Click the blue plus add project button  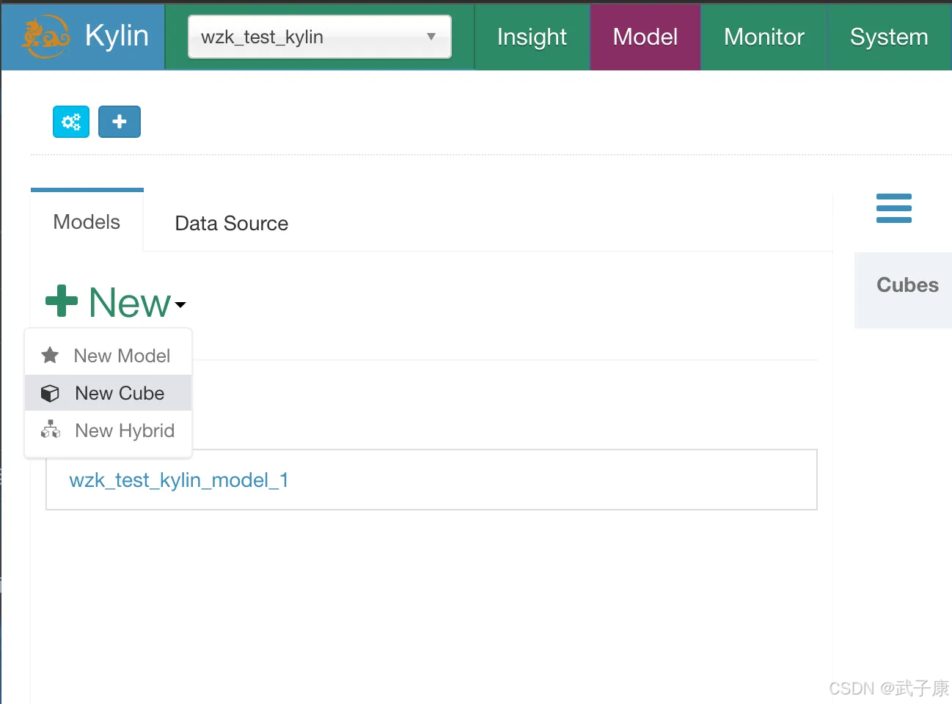[x=120, y=122]
